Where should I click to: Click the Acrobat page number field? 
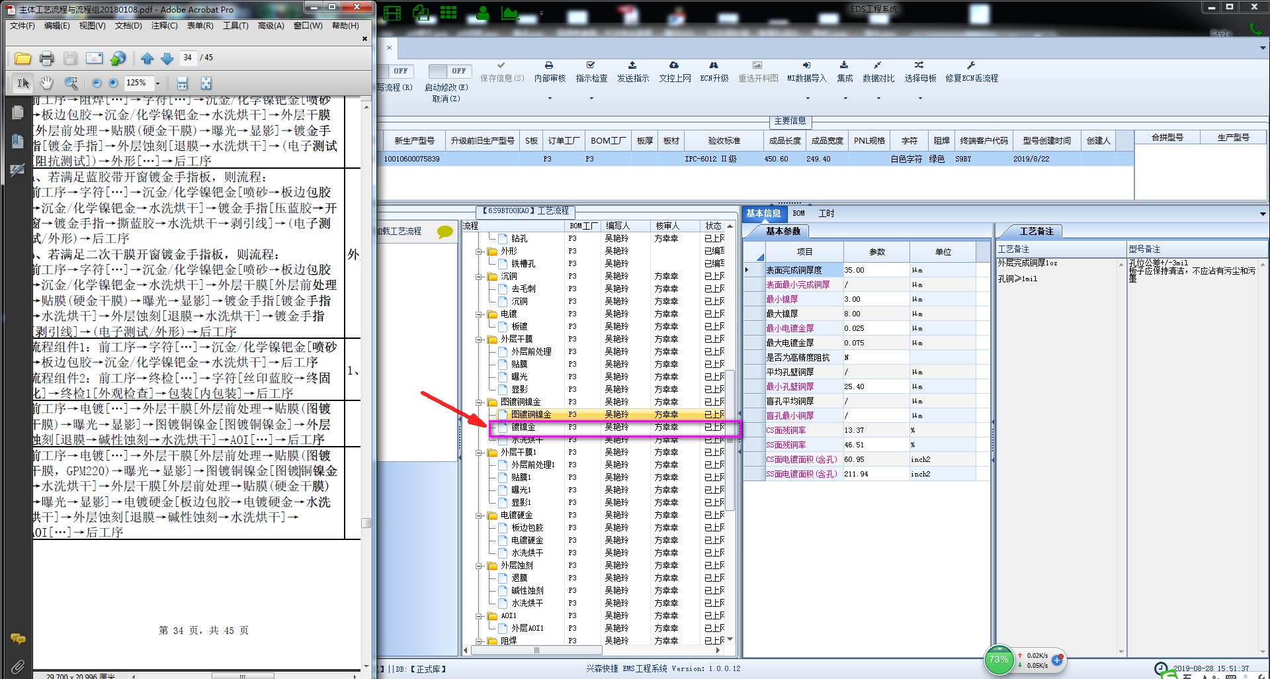[x=189, y=58]
